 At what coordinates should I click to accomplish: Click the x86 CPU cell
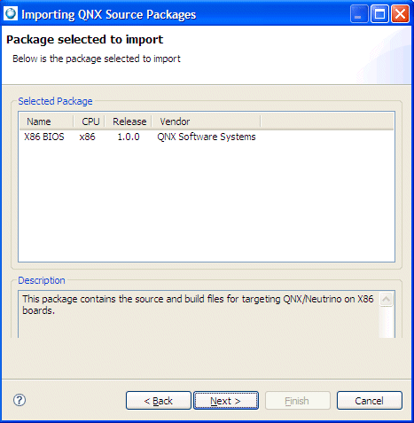(x=88, y=137)
